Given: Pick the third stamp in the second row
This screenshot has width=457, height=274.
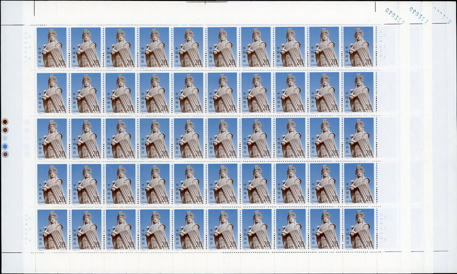Looking at the screenshot, I should tap(120, 93).
